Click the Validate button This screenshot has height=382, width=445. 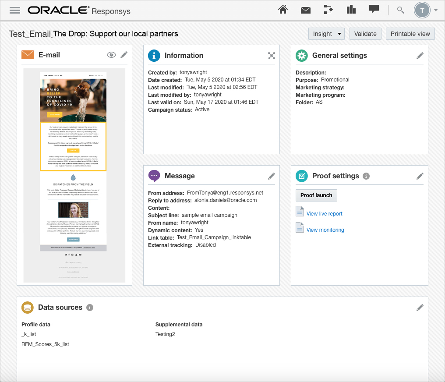tap(365, 34)
